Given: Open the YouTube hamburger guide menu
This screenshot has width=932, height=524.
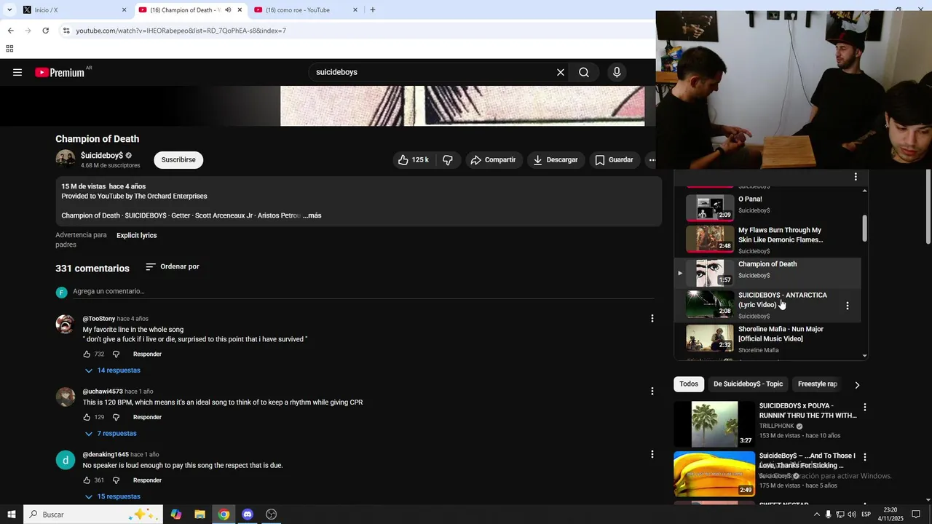Looking at the screenshot, I should 17,72.
